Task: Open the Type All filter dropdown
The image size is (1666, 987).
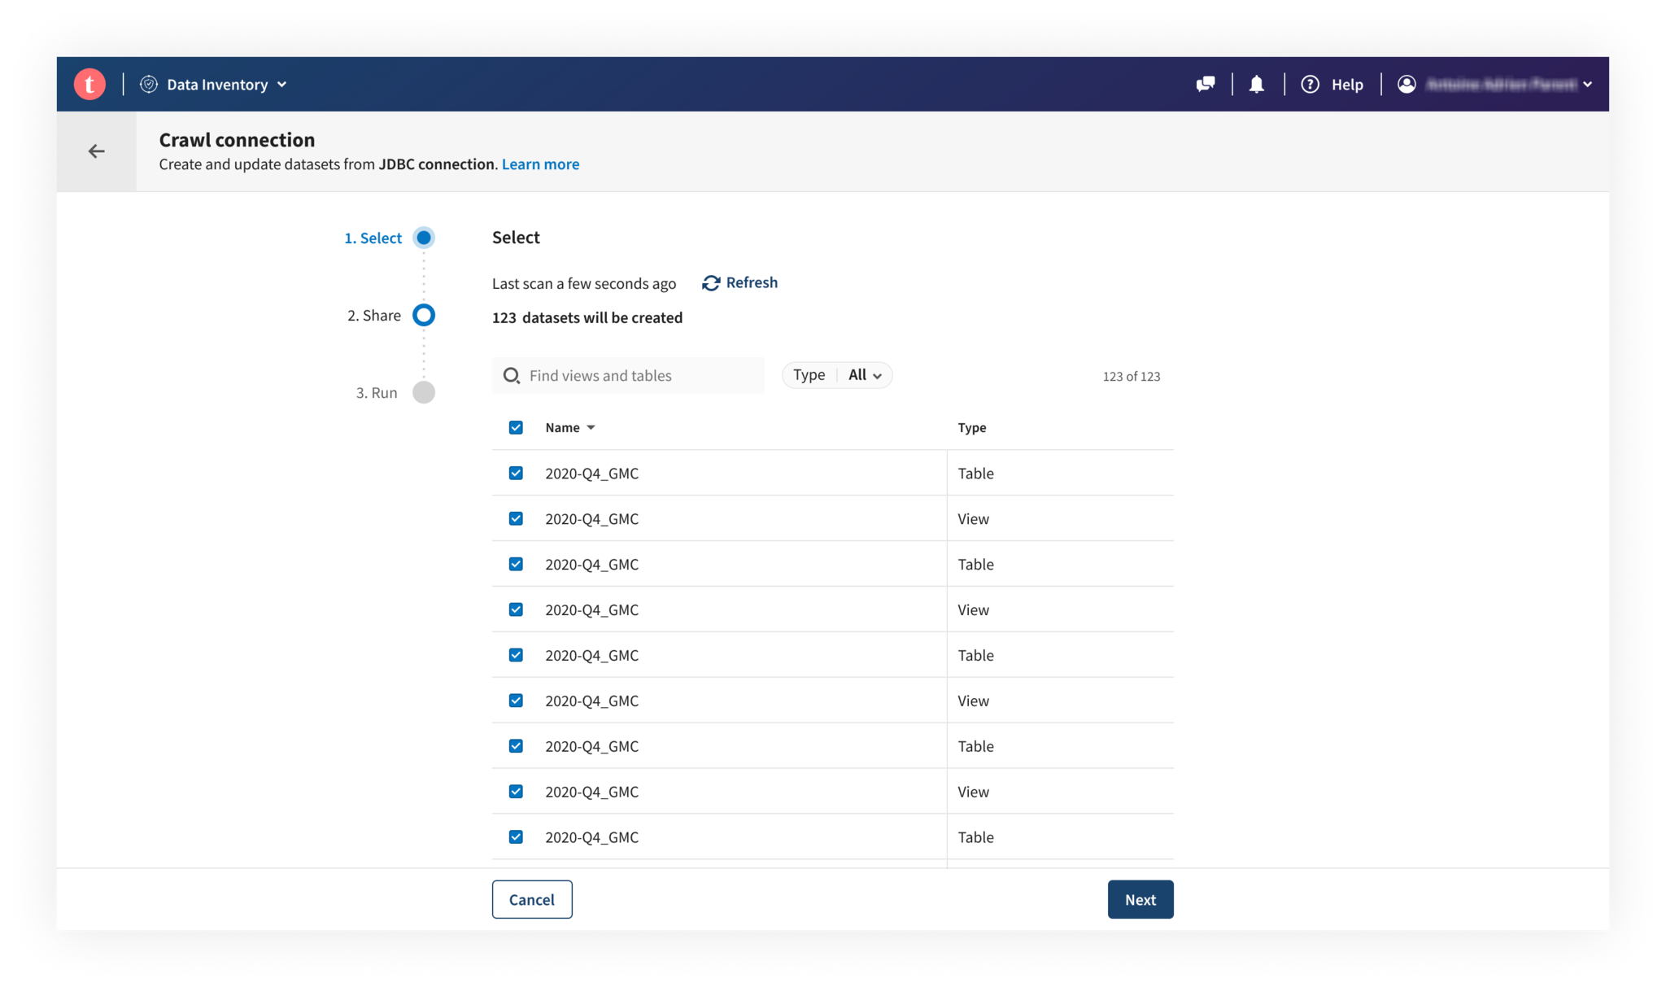Action: tap(864, 375)
